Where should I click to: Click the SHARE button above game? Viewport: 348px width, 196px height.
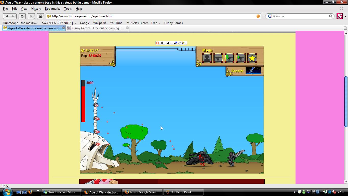click(171, 43)
